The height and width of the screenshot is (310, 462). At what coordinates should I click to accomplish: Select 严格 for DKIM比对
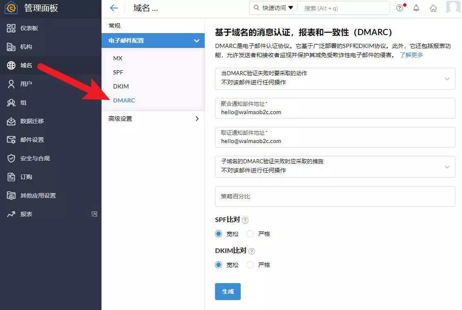pyautogui.click(x=250, y=265)
